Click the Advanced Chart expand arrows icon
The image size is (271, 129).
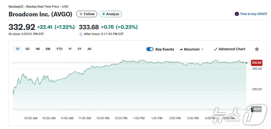click(x=216, y=49)
